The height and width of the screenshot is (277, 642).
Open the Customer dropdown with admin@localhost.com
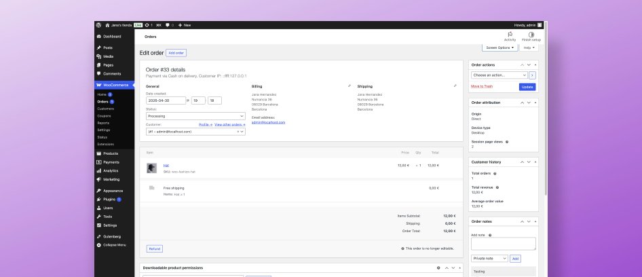pos(195,132)
